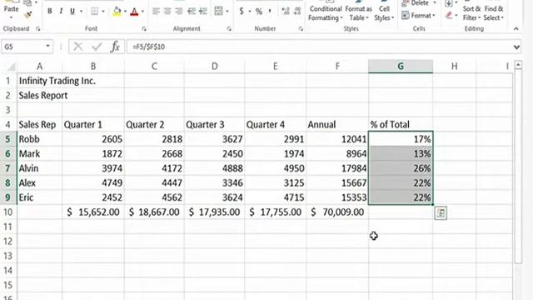Click vertical scrollbar up arrow

pyautogui.click(x=518, y=65)
